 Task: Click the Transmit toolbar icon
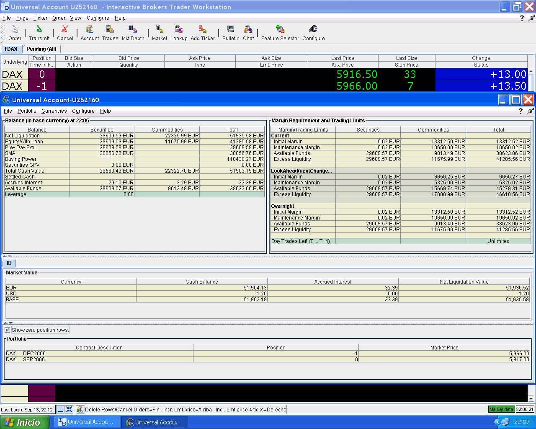(39, 33)
